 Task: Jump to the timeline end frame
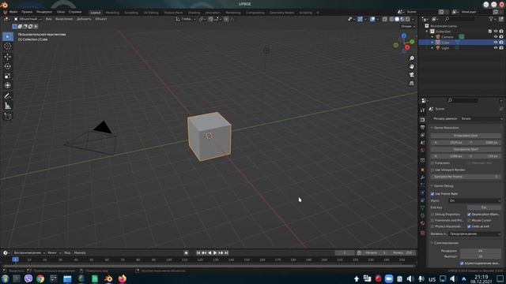227,253
